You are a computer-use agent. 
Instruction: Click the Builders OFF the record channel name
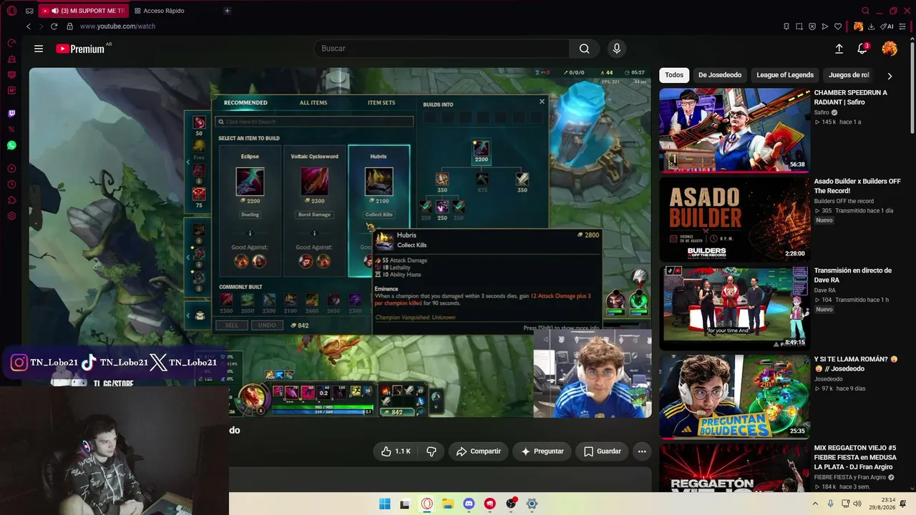point(844,201)
